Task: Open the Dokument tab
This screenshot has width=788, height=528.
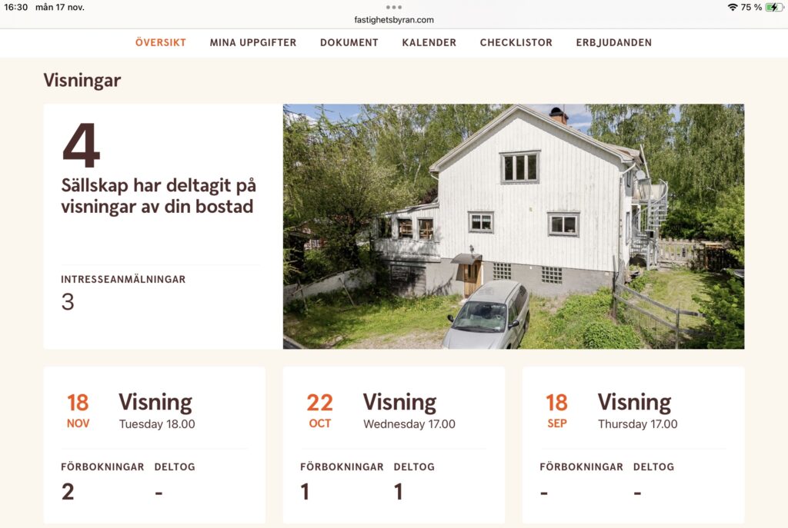Action: (349, 43)
